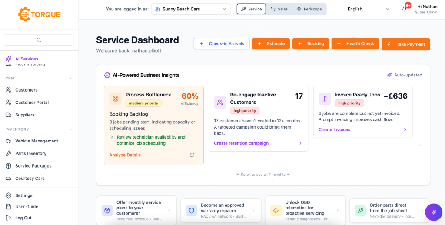The image size is (445, 225).
Task: Open notifications bell
Action: point(405,9)
